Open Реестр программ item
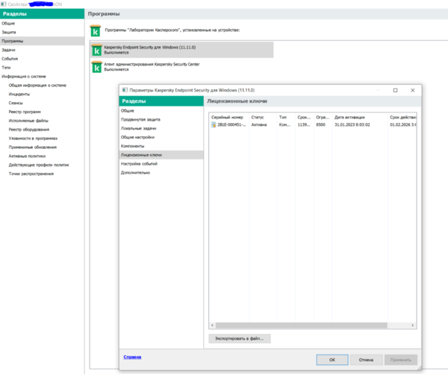448x374 pixels. pos(25,112)
